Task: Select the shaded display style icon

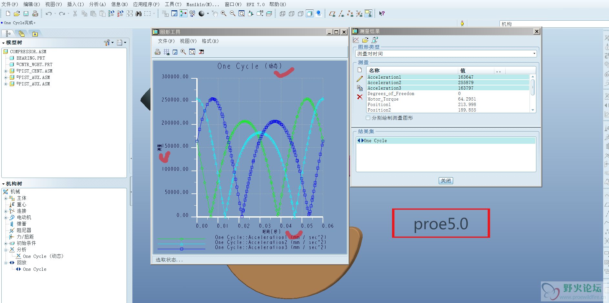Action: [x=309, y=14]
